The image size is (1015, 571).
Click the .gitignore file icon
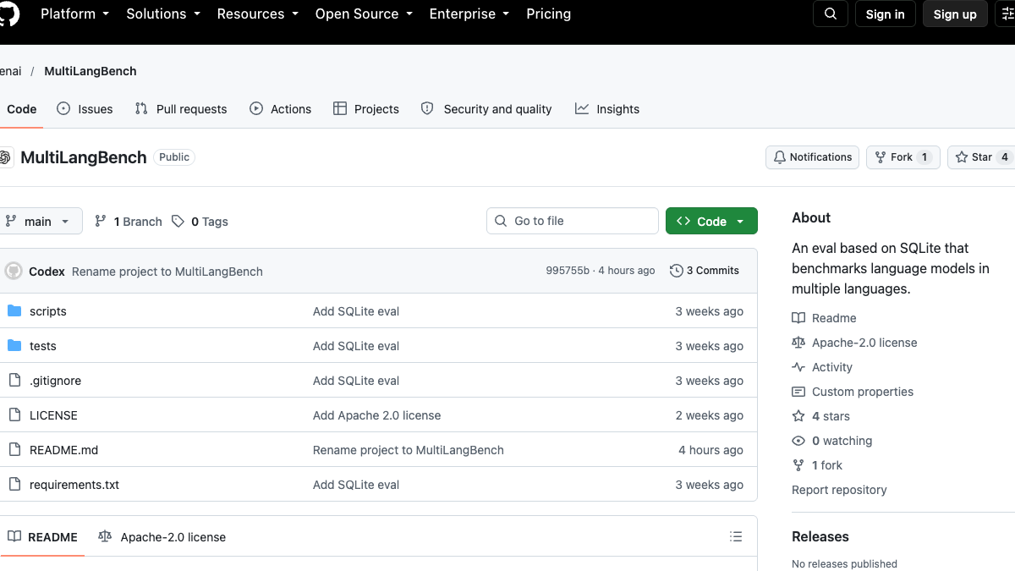coord(14,381)
